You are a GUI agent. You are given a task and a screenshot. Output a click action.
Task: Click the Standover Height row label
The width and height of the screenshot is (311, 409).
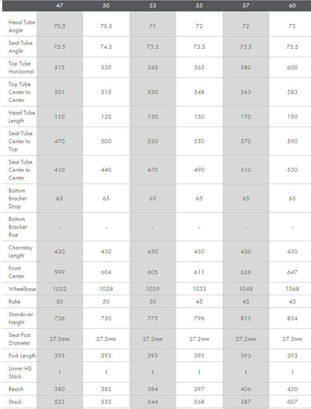tap(21, 319)
